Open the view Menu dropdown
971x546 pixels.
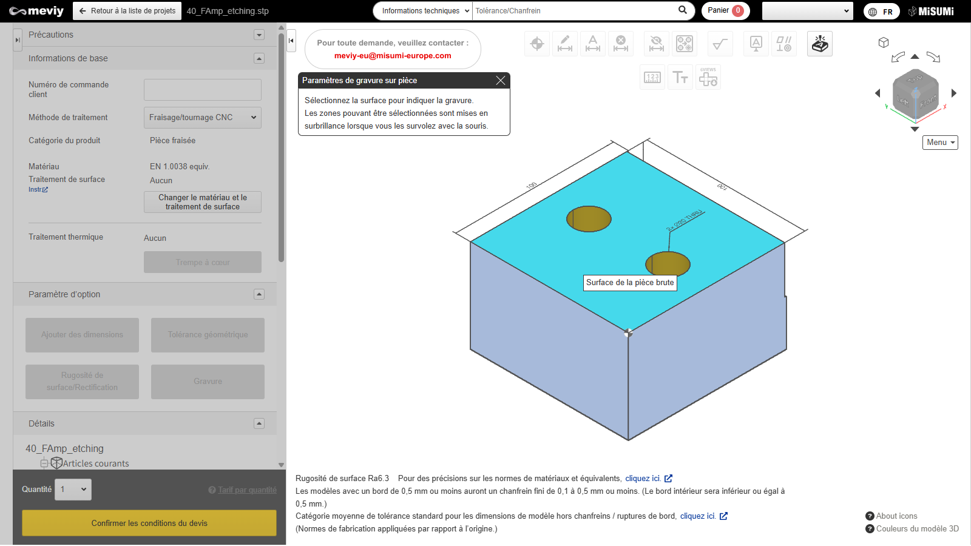(x=940, y=143)
